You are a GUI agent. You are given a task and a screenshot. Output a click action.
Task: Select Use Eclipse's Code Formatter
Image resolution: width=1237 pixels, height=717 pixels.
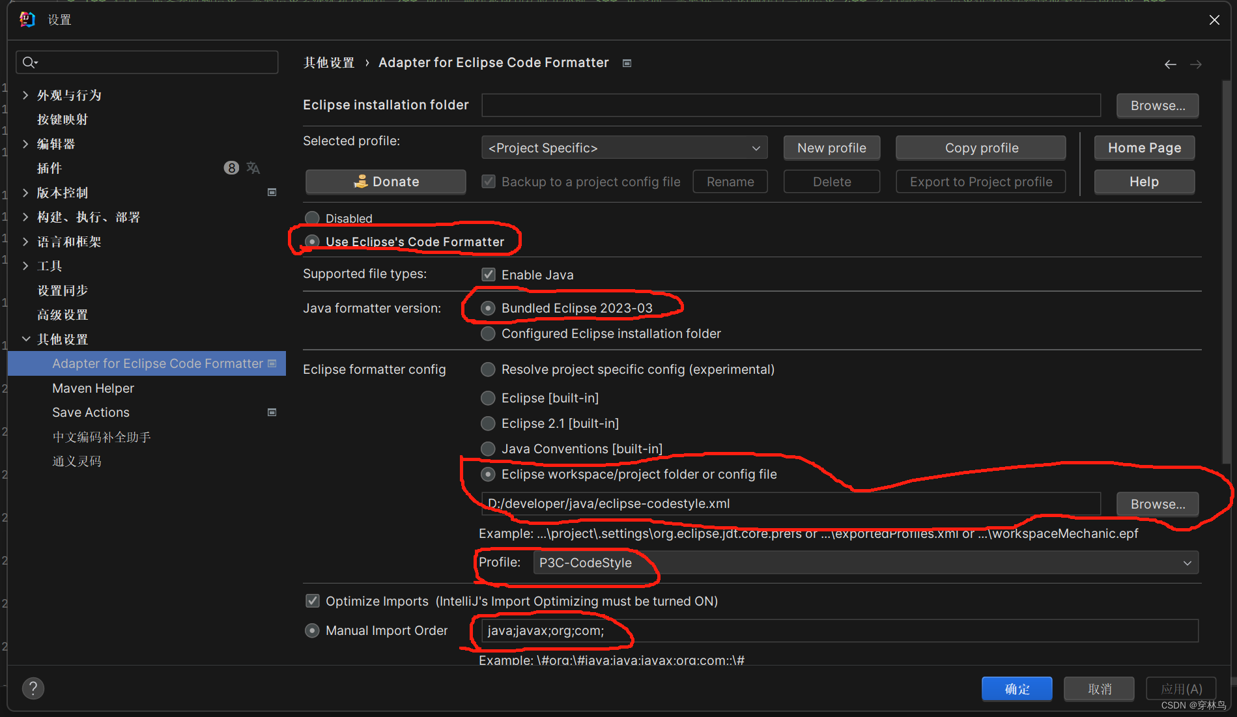tap(312, 242)
